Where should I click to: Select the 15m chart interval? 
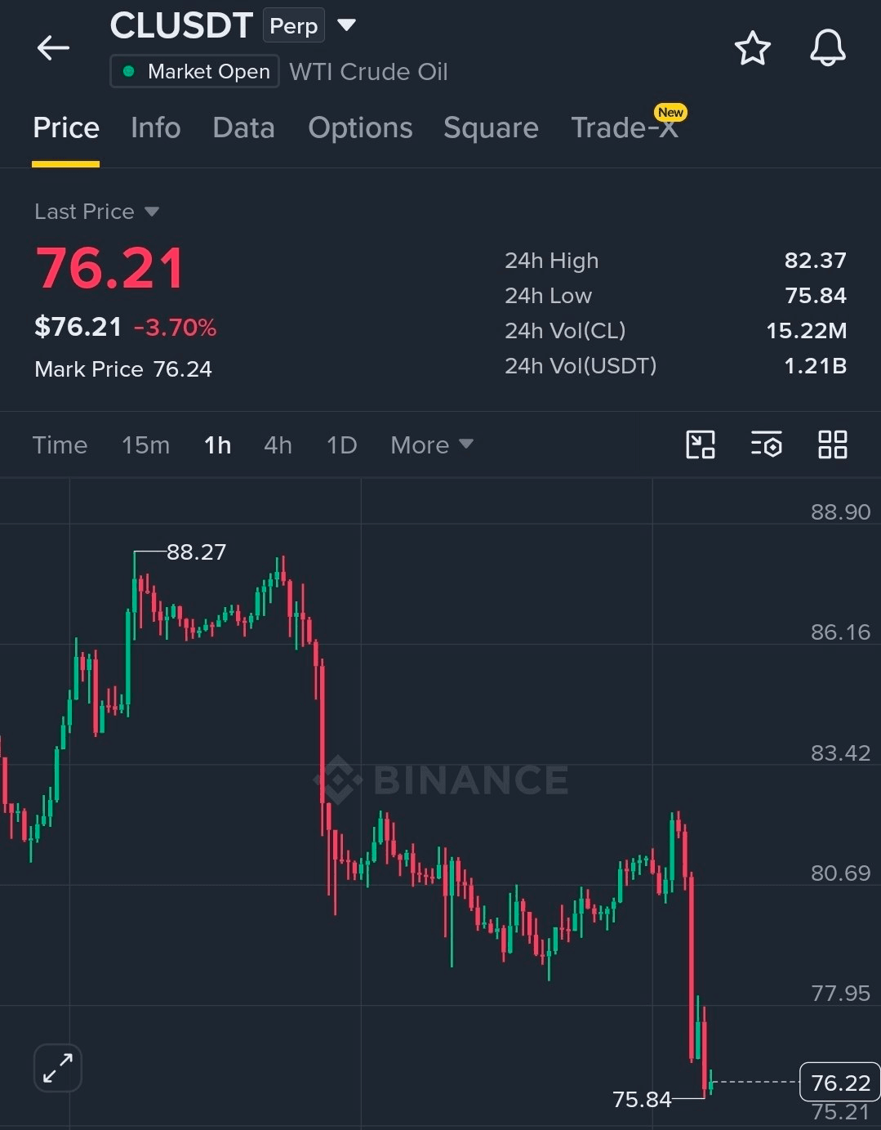[x=145, y=445]
